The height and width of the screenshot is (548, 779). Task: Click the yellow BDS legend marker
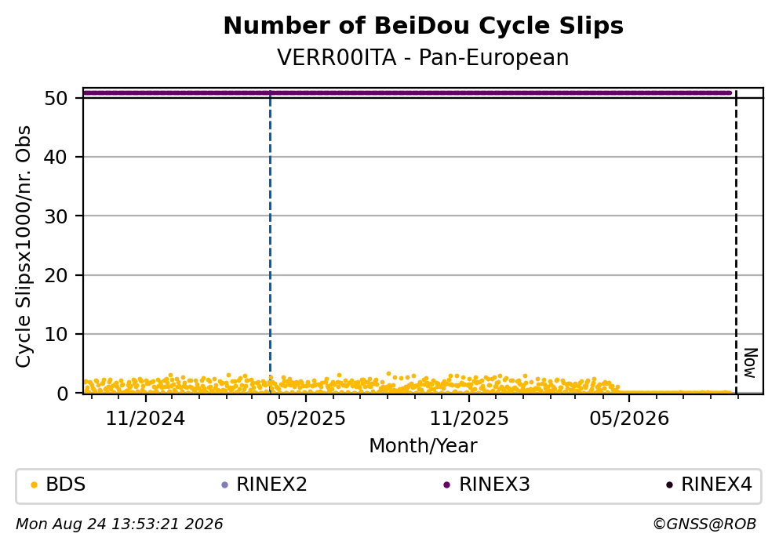coord(34,485)
